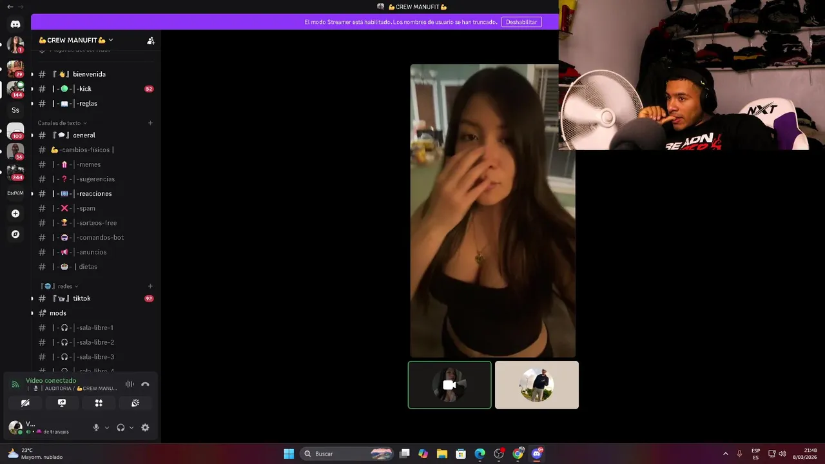
Task: Open Copilot icon on taskbar
Action: point(423,454)
